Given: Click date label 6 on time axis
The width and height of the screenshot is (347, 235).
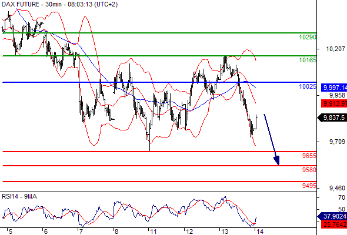Looking at the screenshot, I should 46,231.
